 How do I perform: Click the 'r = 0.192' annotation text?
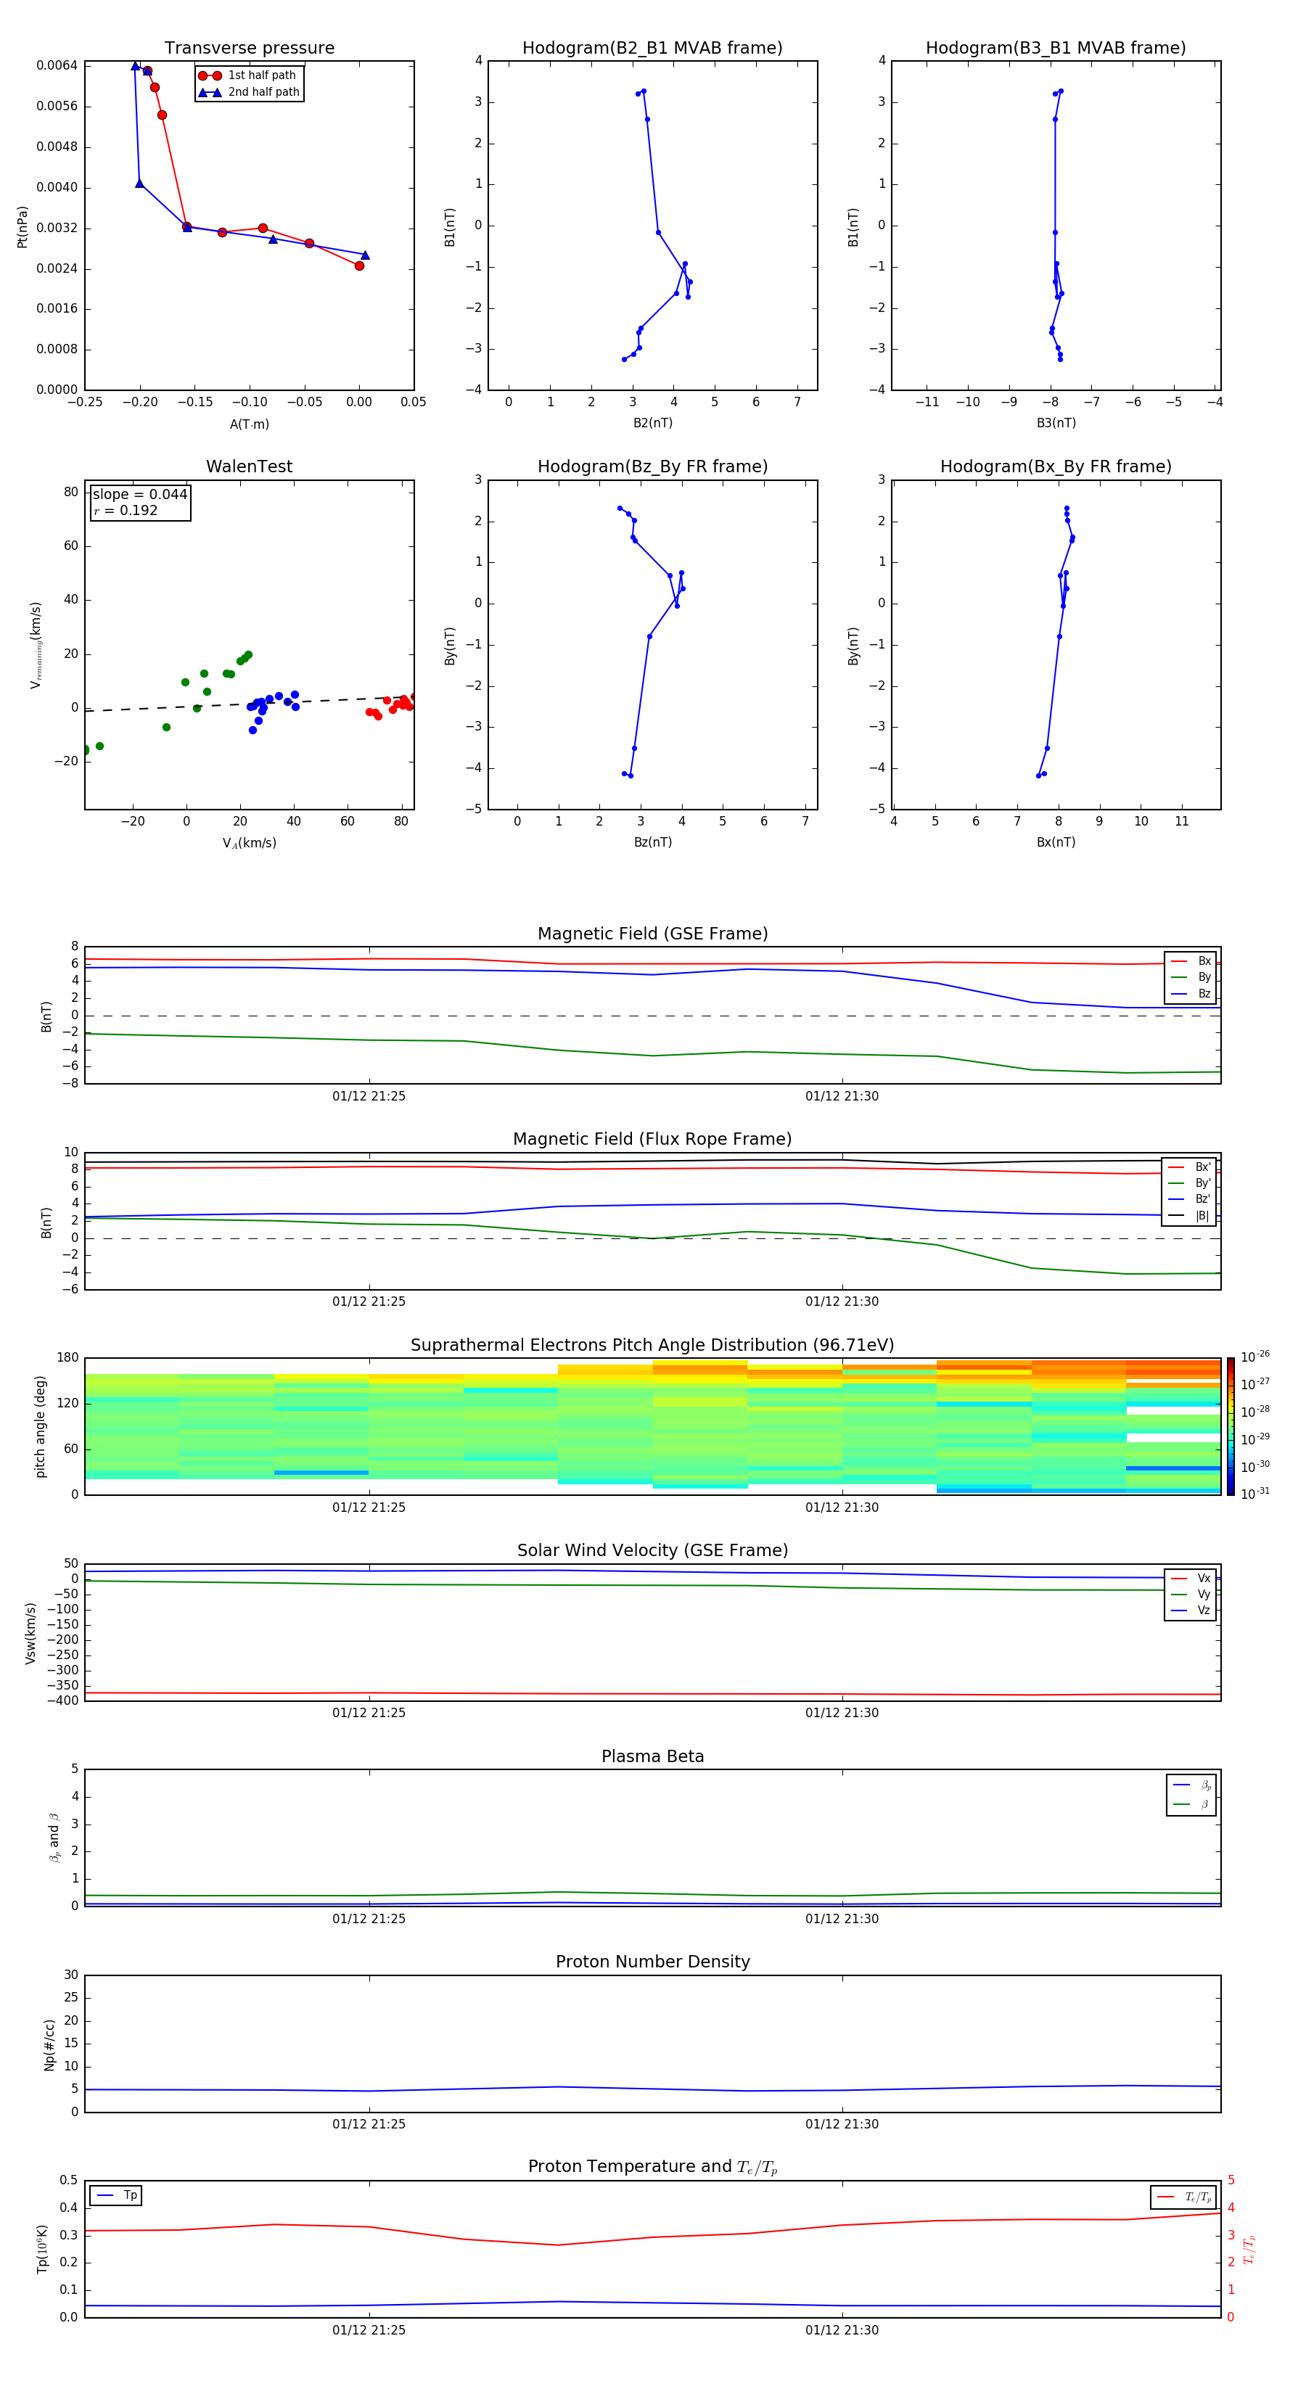pos(126,510)
